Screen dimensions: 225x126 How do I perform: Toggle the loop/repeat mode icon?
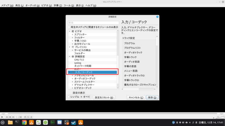(28, 117)
